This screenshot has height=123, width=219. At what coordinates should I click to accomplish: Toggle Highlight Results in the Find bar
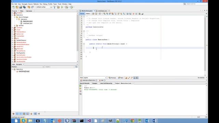coord(134,78)
